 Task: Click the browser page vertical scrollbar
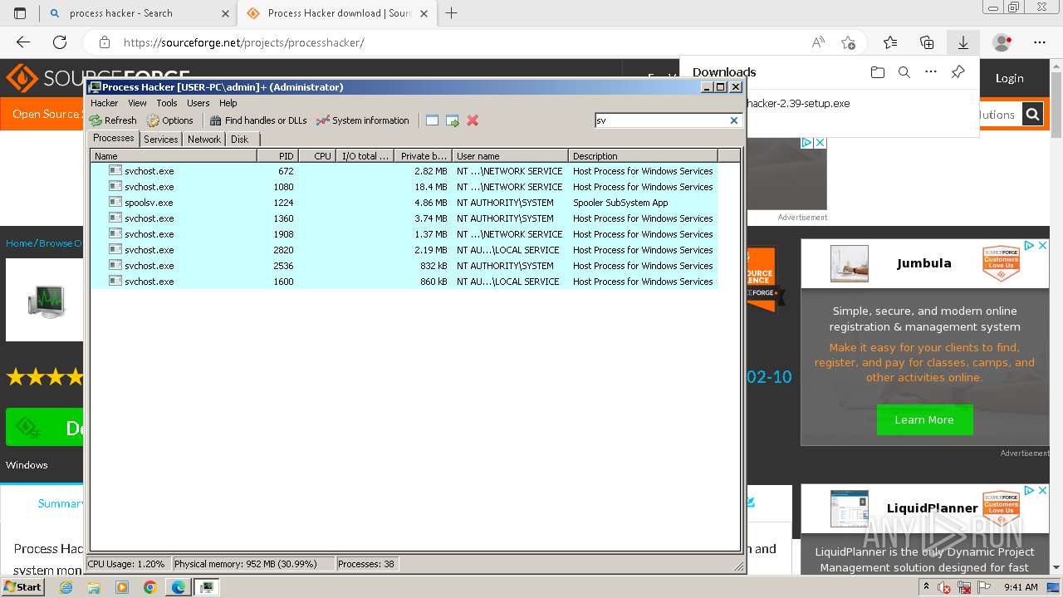(x=1056, y=316)
